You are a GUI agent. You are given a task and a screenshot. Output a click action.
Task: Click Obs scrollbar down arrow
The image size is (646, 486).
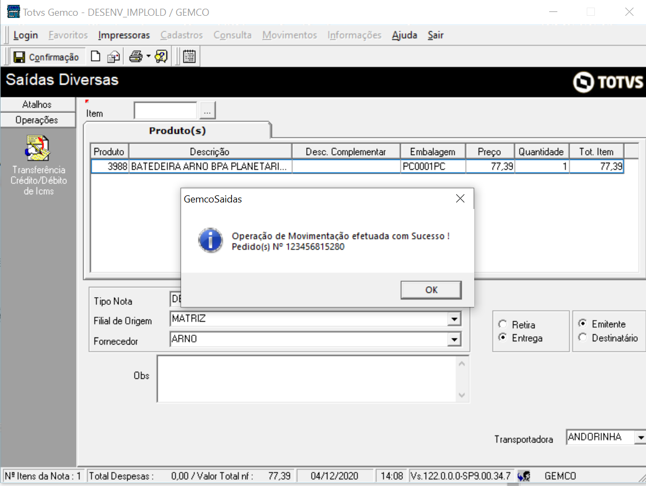point(462,395)
